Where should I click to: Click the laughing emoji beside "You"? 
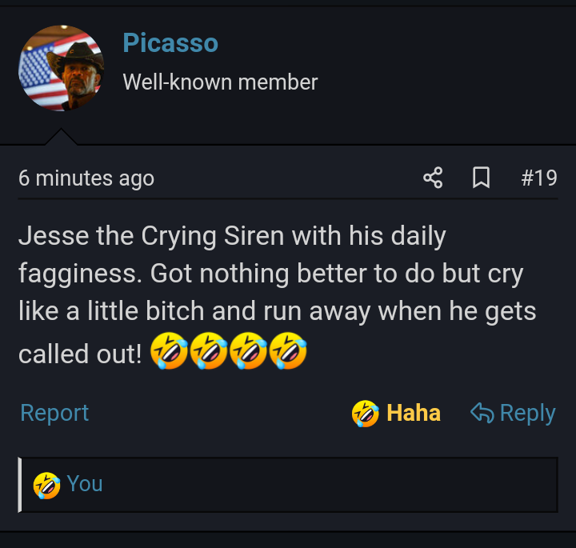pos(46,484)
